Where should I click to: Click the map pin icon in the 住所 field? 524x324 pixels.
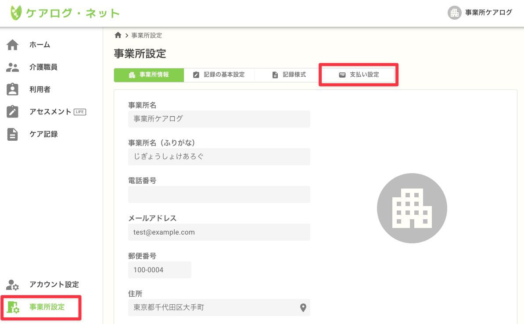[302, 307]
